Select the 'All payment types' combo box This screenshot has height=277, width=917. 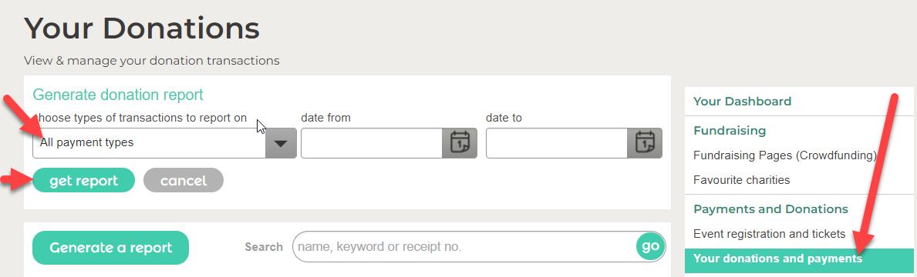click(x=164, y=143)
